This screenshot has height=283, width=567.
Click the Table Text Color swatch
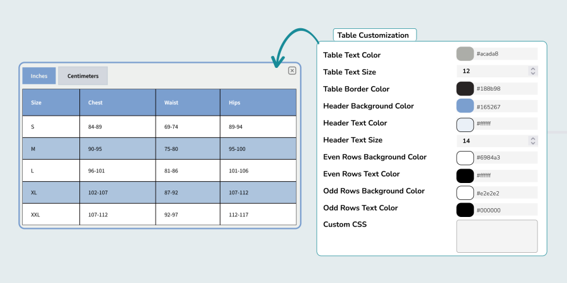click(465, 54)
